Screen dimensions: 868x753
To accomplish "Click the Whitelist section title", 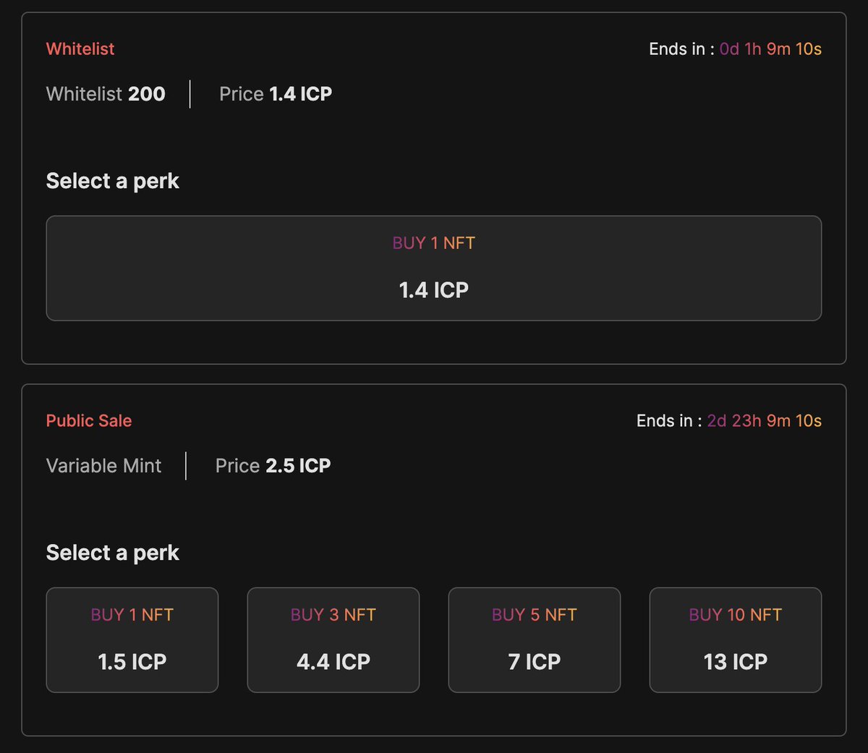I will [x=80, y=48].
